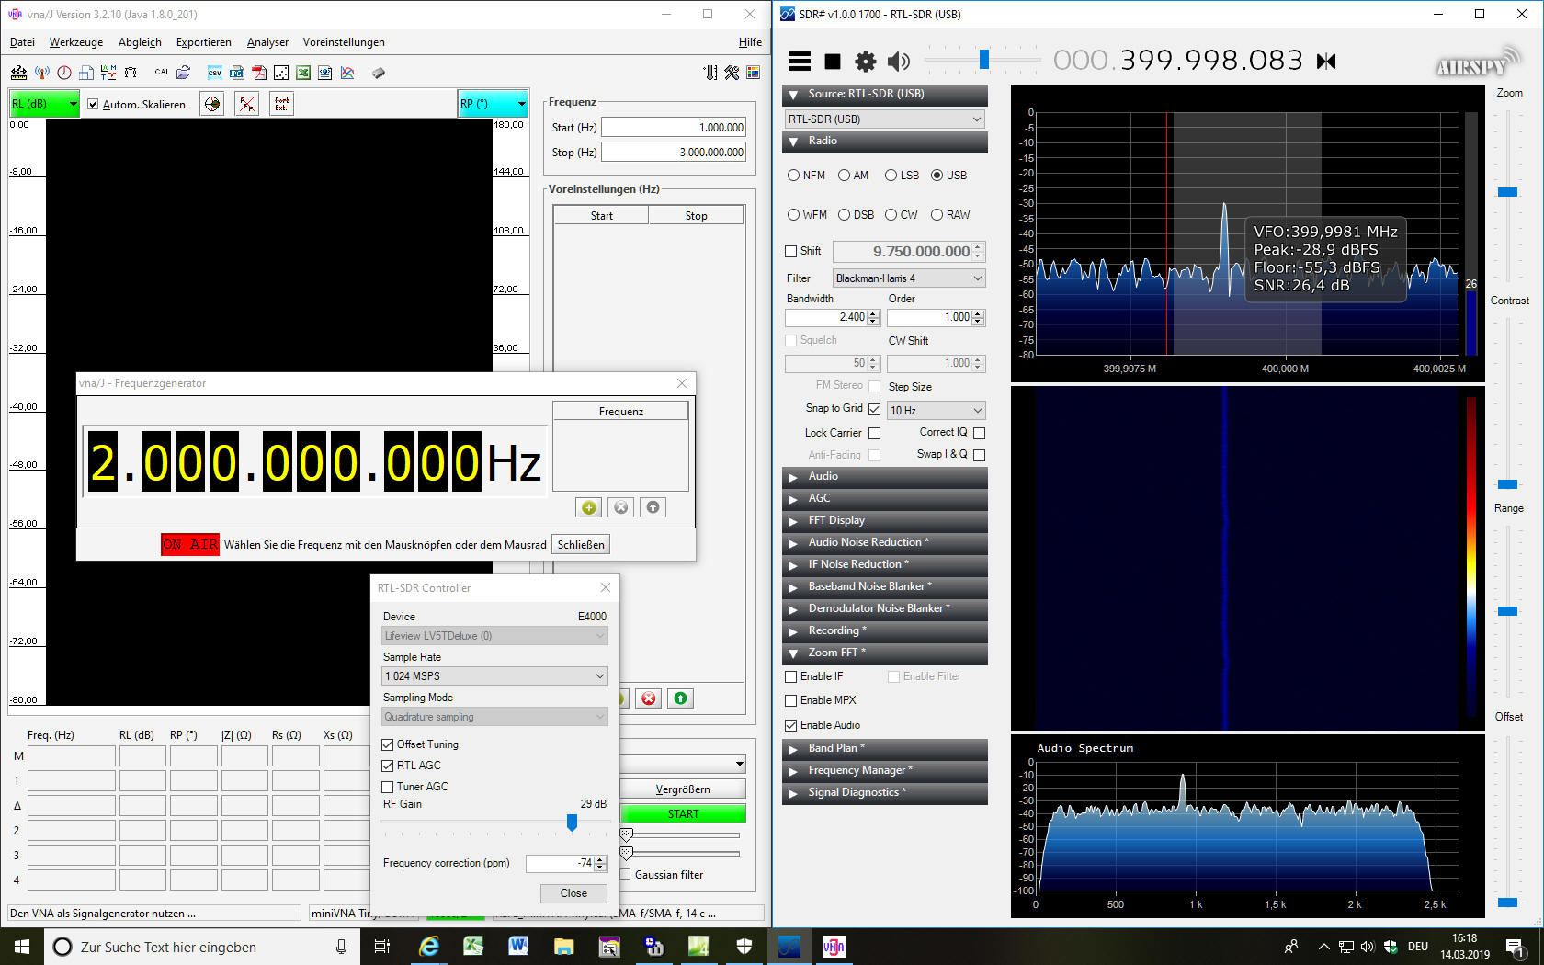Enable the Shift checkbox in Radio panel

click(791, 251)
